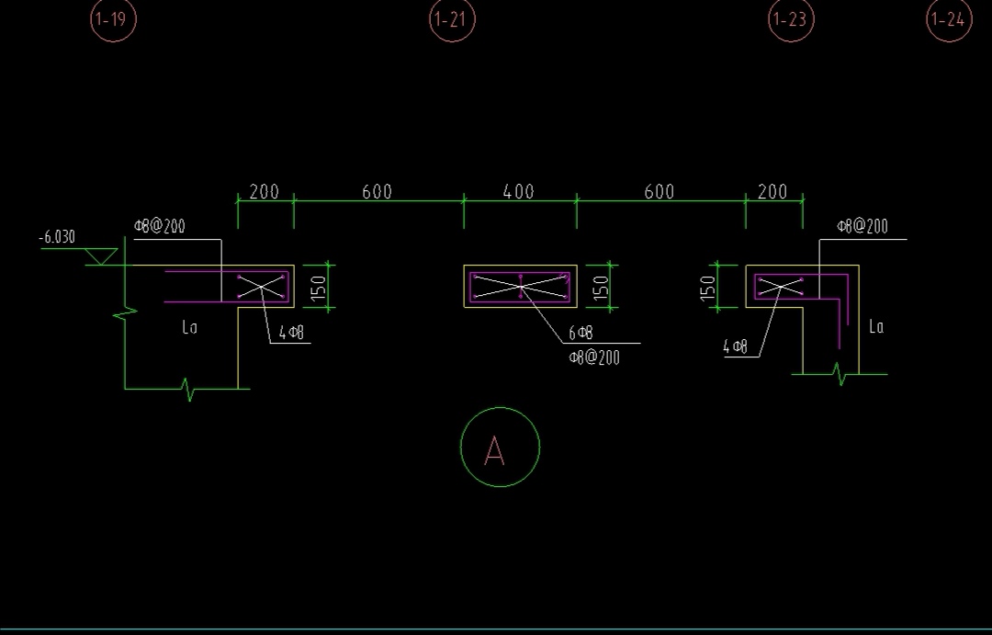Select the 1-21 grid axis bubble

click(452, 20)
